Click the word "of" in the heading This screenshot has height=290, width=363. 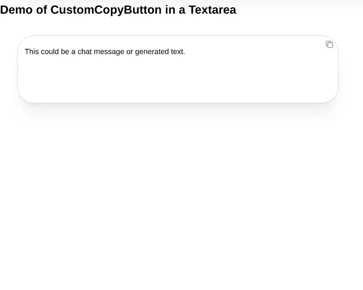[x=41, y=10]
